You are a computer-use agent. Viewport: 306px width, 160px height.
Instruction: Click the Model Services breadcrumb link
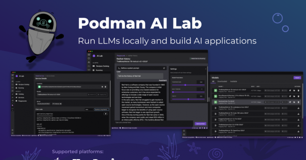(40, 76)
